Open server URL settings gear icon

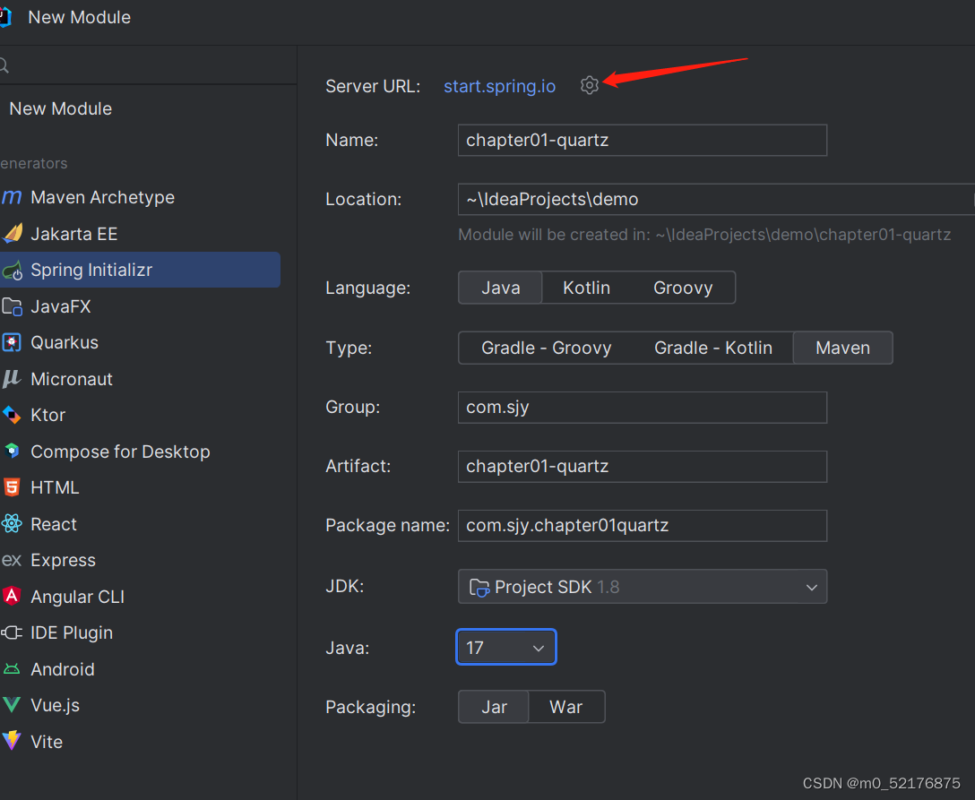tap(589, 85)
